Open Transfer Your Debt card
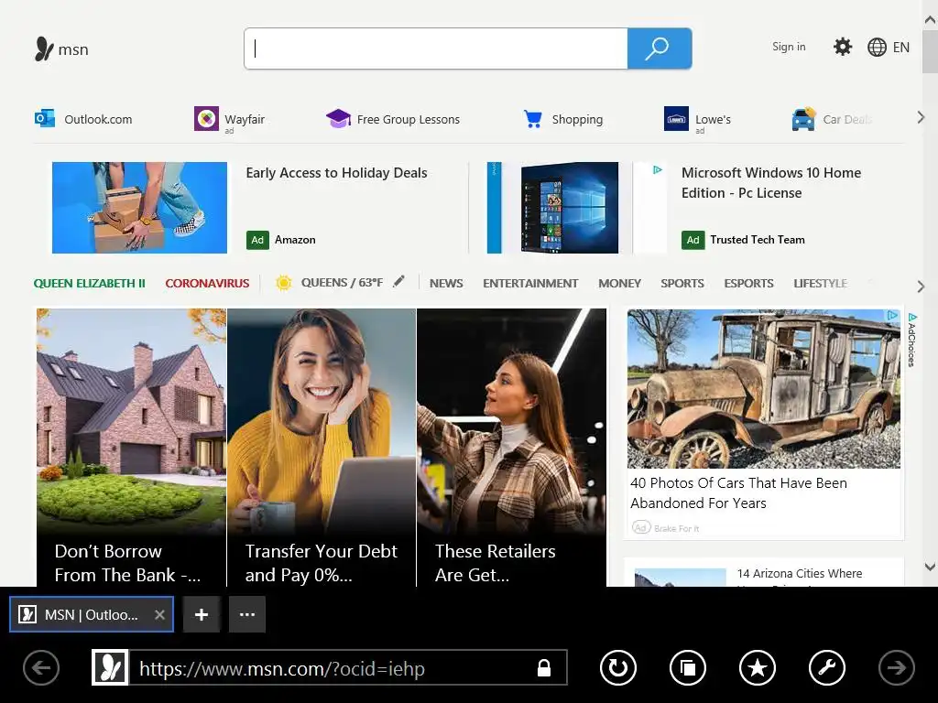Viewport: 938px width, 703px height. 322,447
